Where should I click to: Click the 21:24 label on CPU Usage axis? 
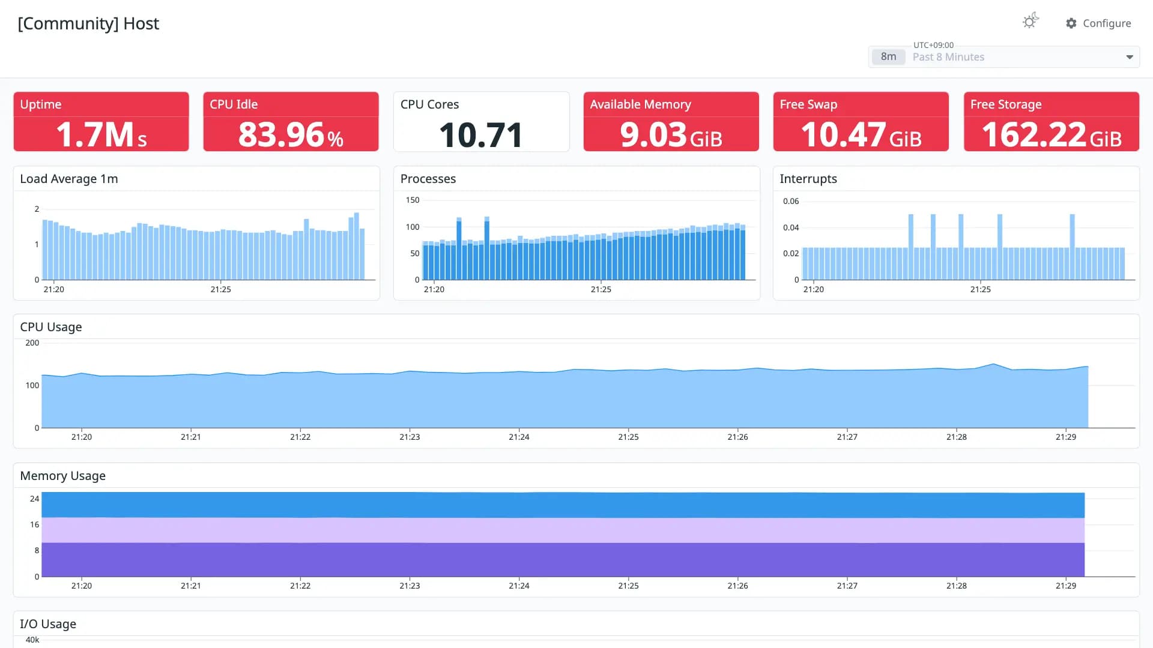coord(519,437)
